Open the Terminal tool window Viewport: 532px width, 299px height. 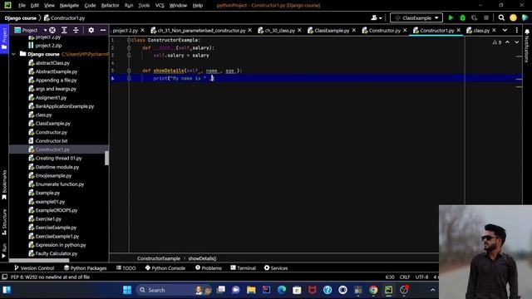point(243,268)
